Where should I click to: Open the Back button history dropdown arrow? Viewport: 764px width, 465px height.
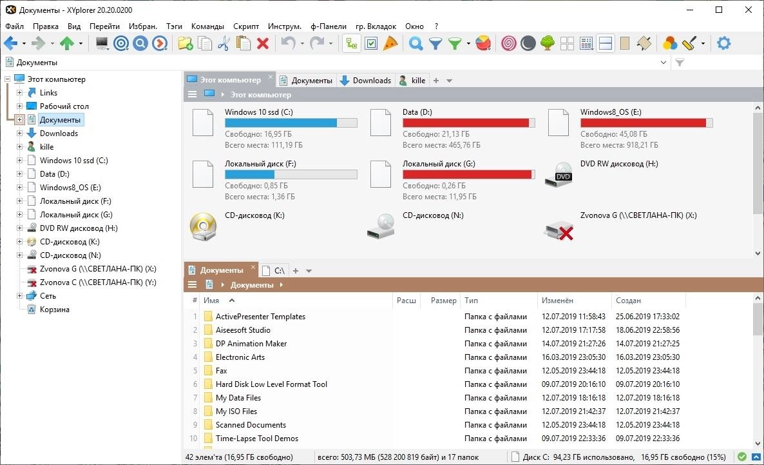point(23,44)
